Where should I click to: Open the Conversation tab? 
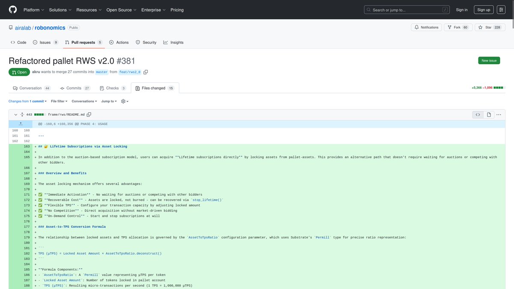(32, 88)
